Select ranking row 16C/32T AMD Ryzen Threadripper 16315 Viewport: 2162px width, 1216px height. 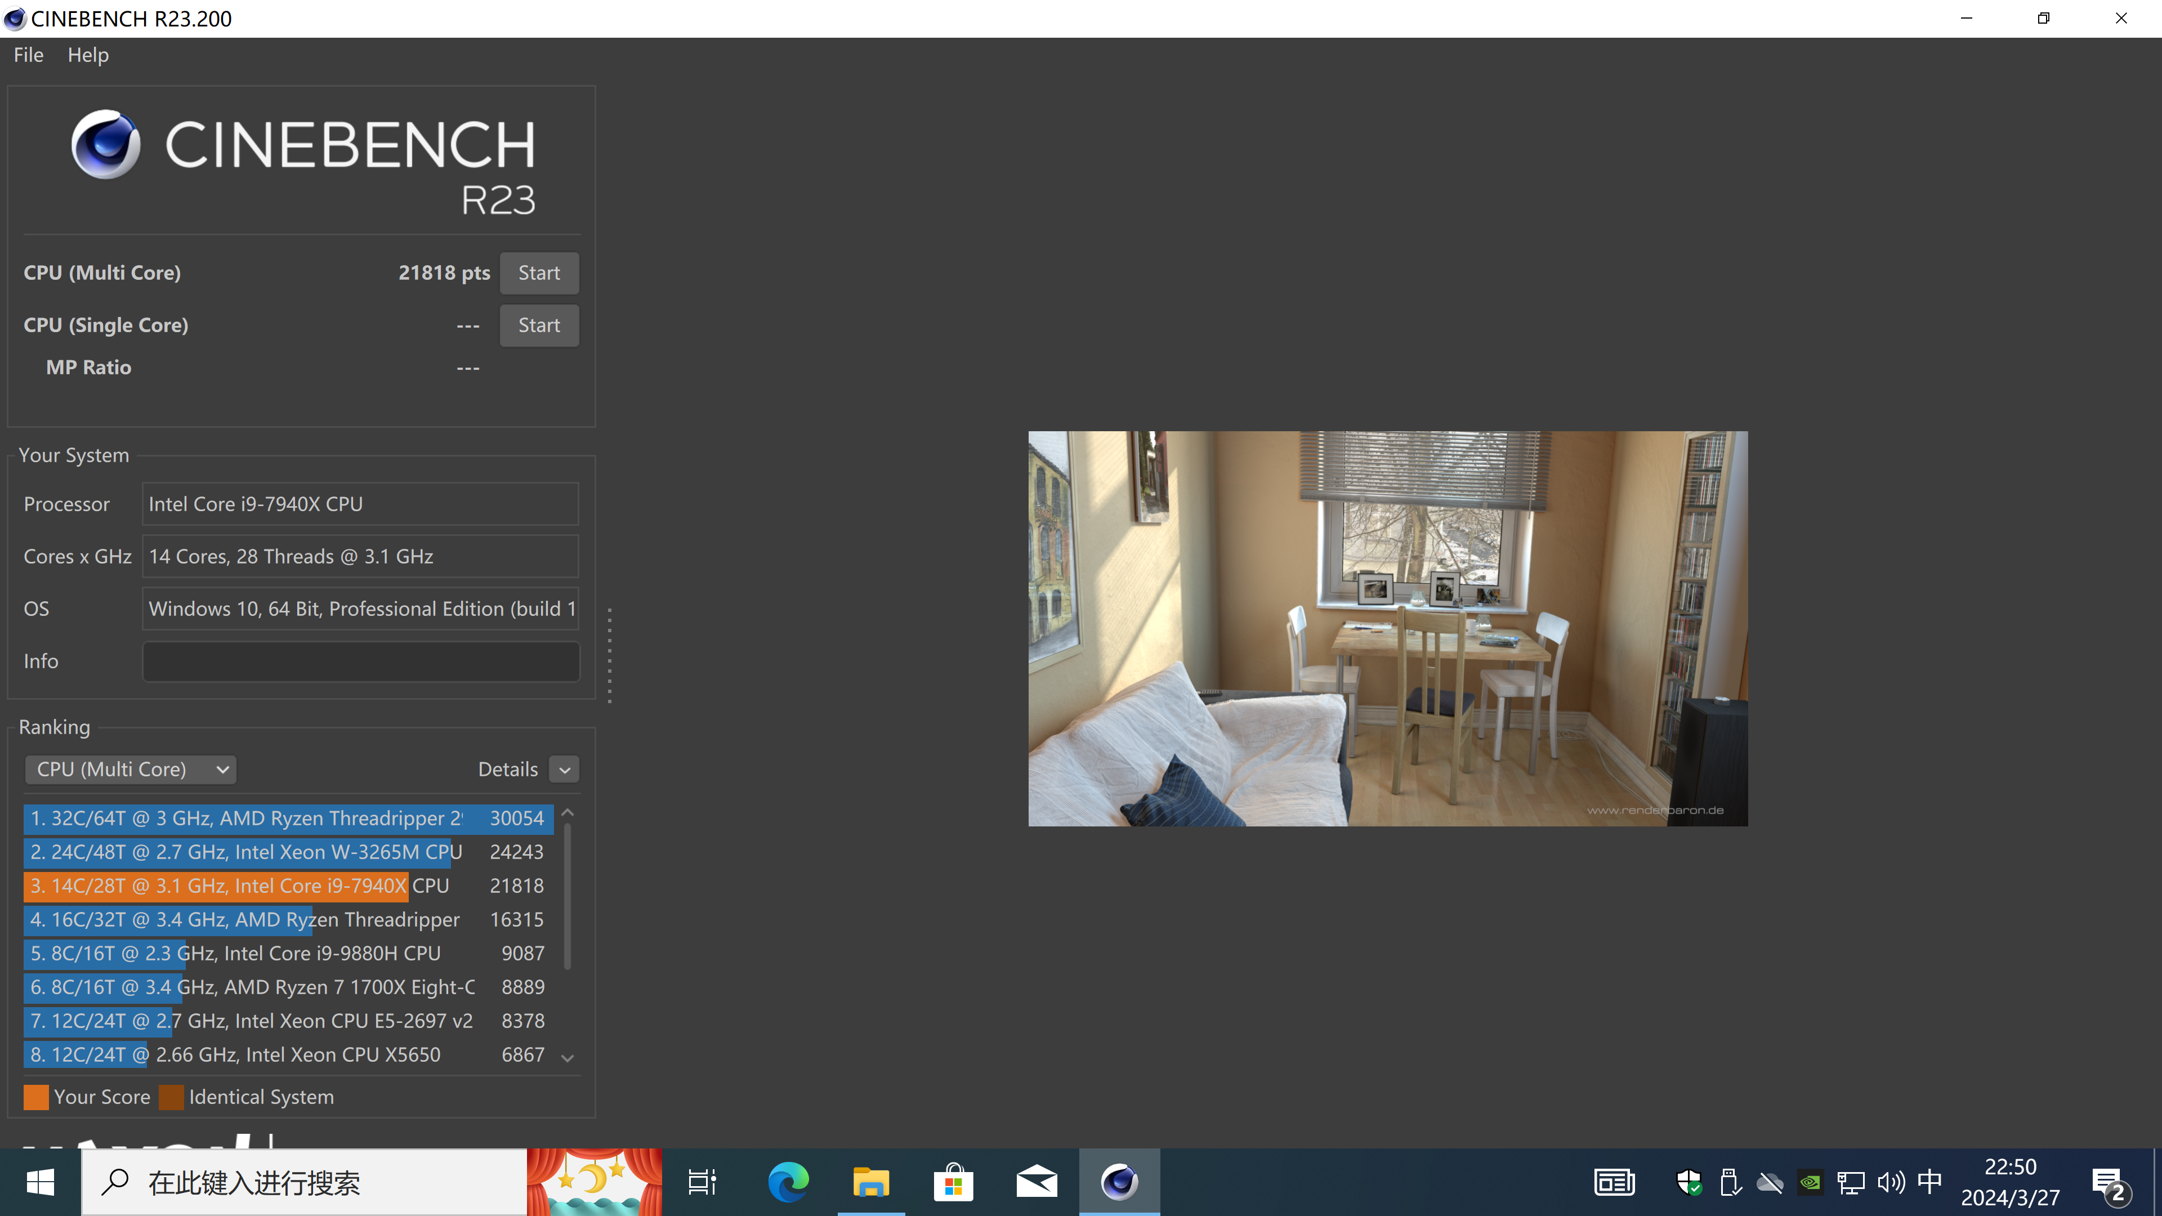[x=289, y=920]
